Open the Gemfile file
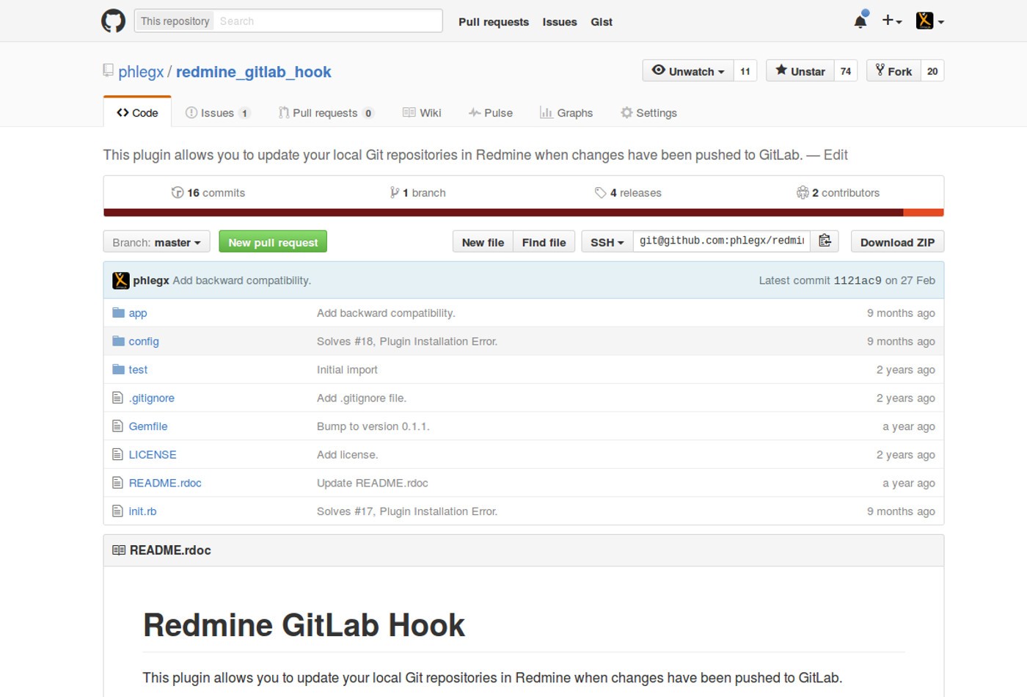The image size is (1027, 697). [148, 426]
